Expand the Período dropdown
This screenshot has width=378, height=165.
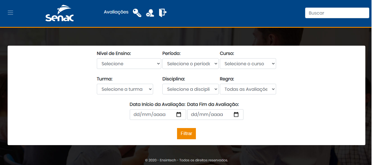point(191,64)
